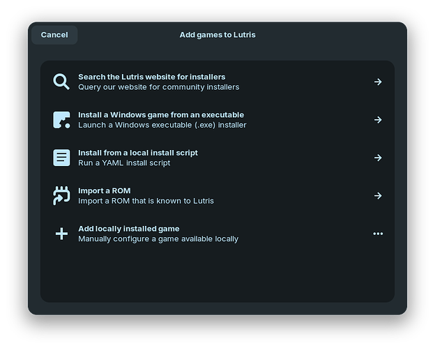This screenshot has width=435, height=348.
Task: Click the arrow at right of Import a ROM
Action: pos(378,196)
